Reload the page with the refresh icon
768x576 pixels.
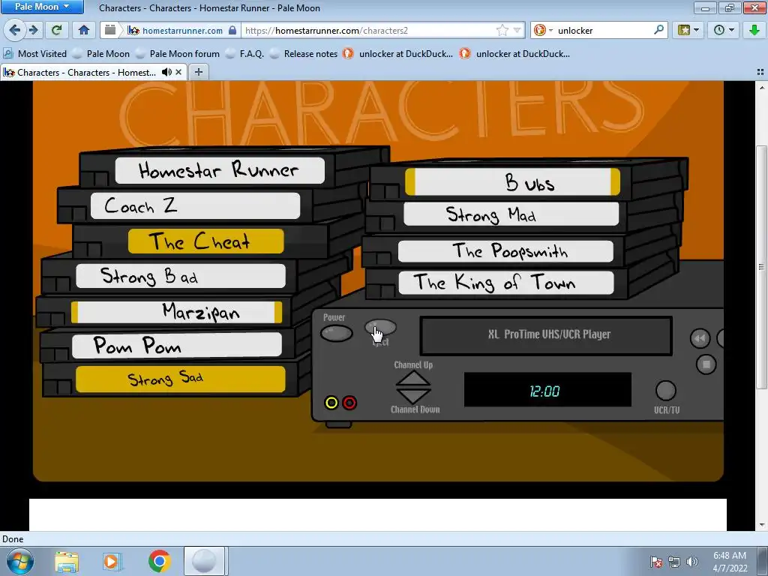click(x=56, y=30)
